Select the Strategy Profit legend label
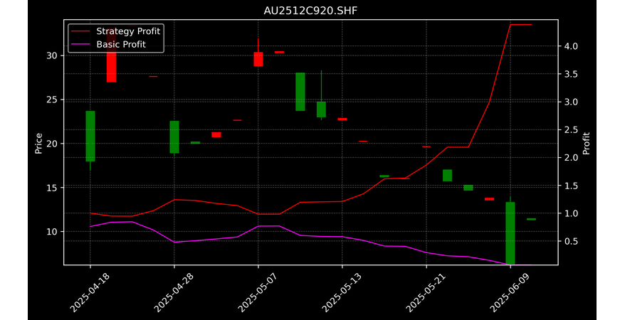Viewport: 625px width, 320px height. (x=128, y=31)
